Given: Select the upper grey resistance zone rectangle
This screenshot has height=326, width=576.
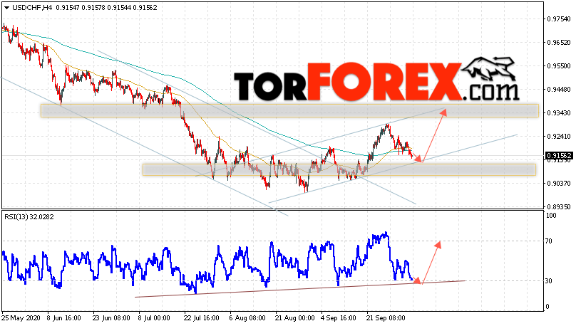Looking at the screenshot, I should click(x=289, y=111).
